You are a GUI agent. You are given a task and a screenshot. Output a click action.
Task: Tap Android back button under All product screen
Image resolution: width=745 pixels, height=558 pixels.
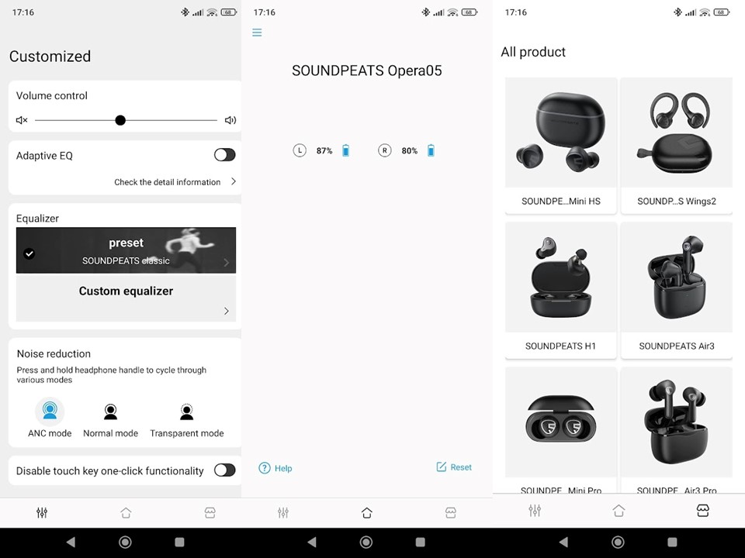[x=563, y=542]
